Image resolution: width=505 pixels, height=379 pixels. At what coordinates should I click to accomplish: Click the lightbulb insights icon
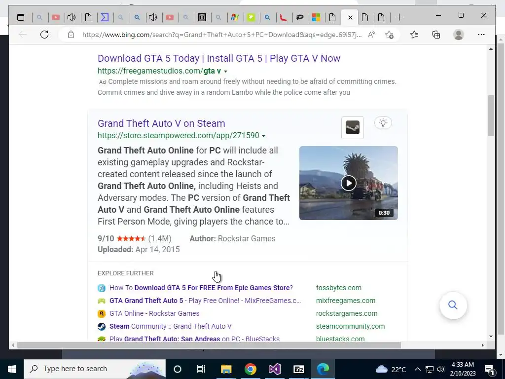point(383,123)
